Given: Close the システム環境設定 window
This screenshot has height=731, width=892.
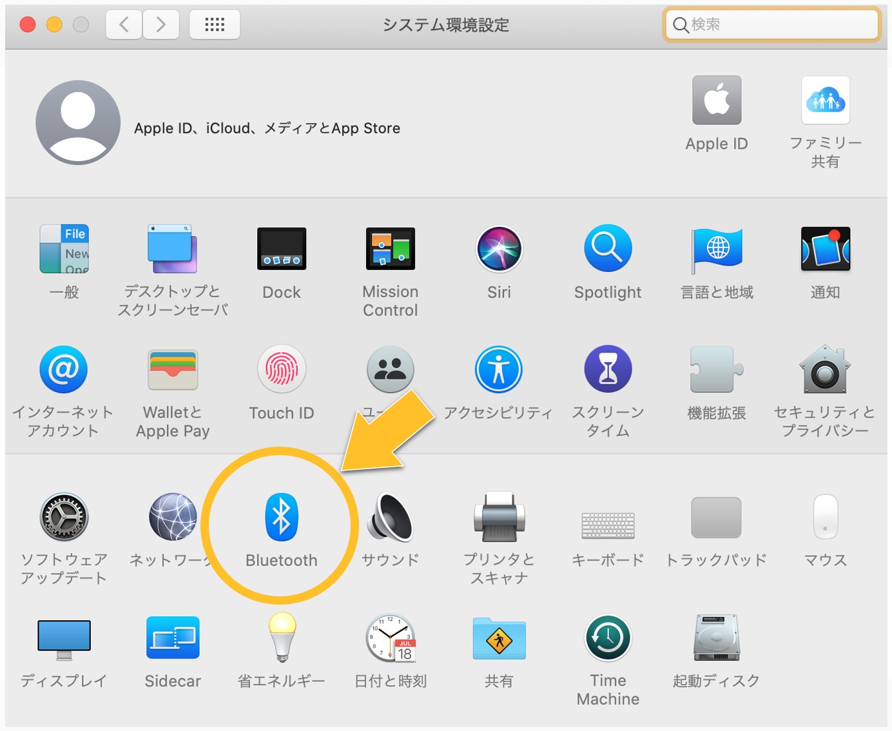Looking at the screenshot, I should tap(28, 24).
